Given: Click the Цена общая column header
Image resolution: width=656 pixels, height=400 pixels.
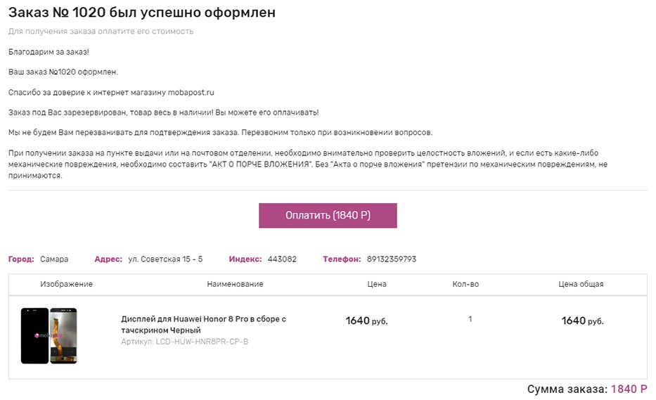Looking at the screenshot, I should (x=581, y=284).
